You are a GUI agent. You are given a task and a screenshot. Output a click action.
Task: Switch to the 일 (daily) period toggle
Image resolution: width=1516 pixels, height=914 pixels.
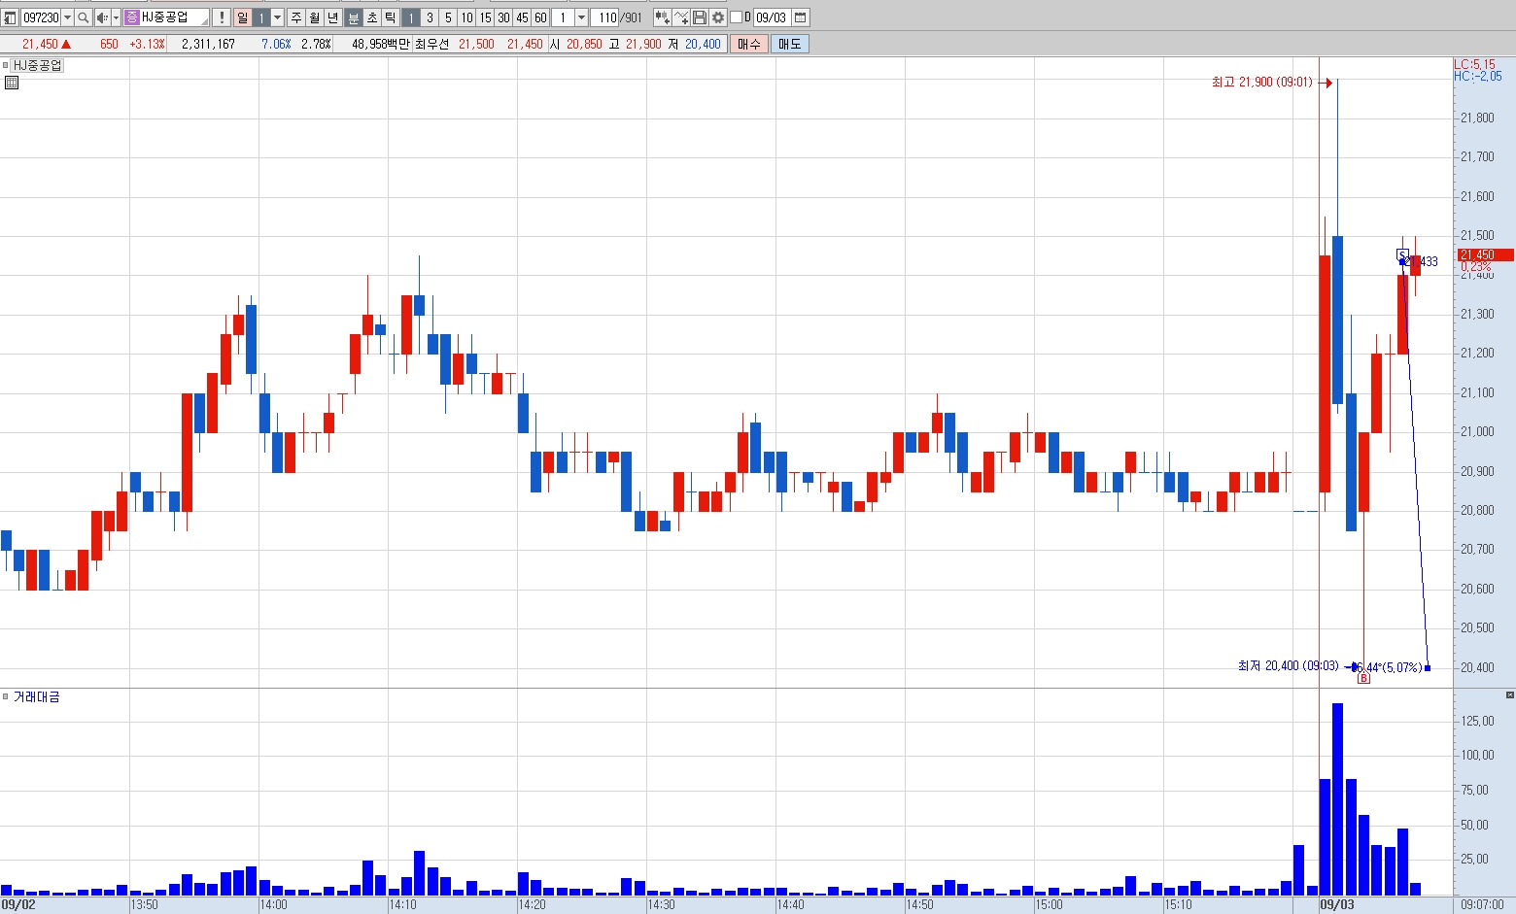(243, 17)
